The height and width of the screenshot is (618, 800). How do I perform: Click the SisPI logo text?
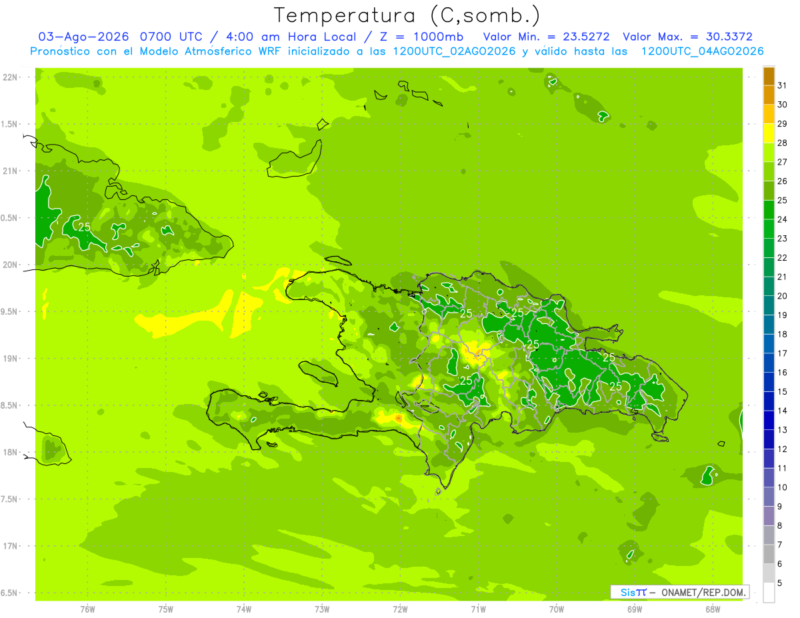point(633,592)
